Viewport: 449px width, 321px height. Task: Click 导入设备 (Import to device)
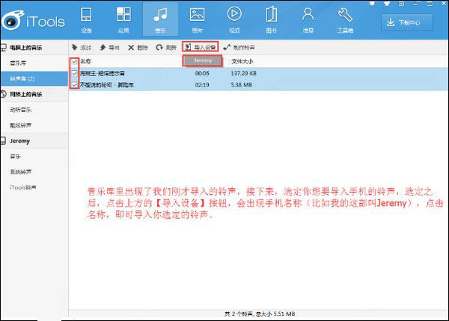click(201, 47)
